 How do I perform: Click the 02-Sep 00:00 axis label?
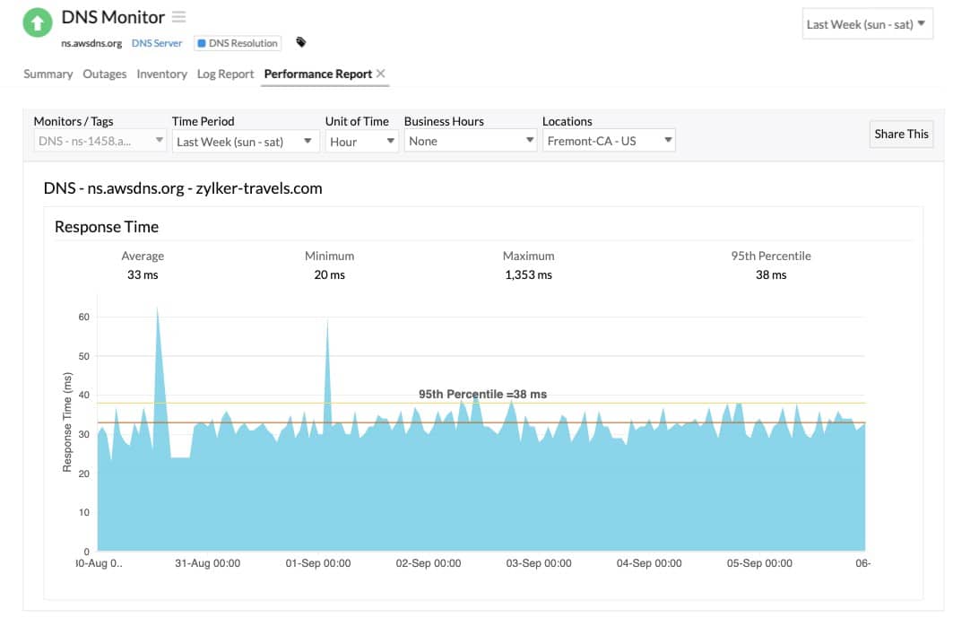click(429, 563)
